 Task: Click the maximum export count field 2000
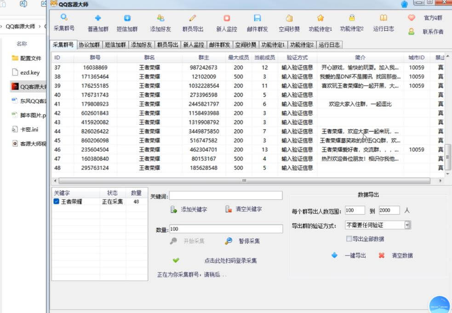coord(389,210)
